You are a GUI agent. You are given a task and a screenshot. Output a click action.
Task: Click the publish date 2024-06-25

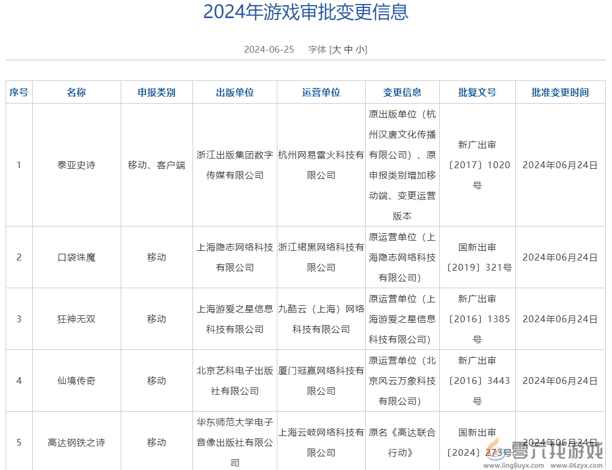click(x=268, y=49)
